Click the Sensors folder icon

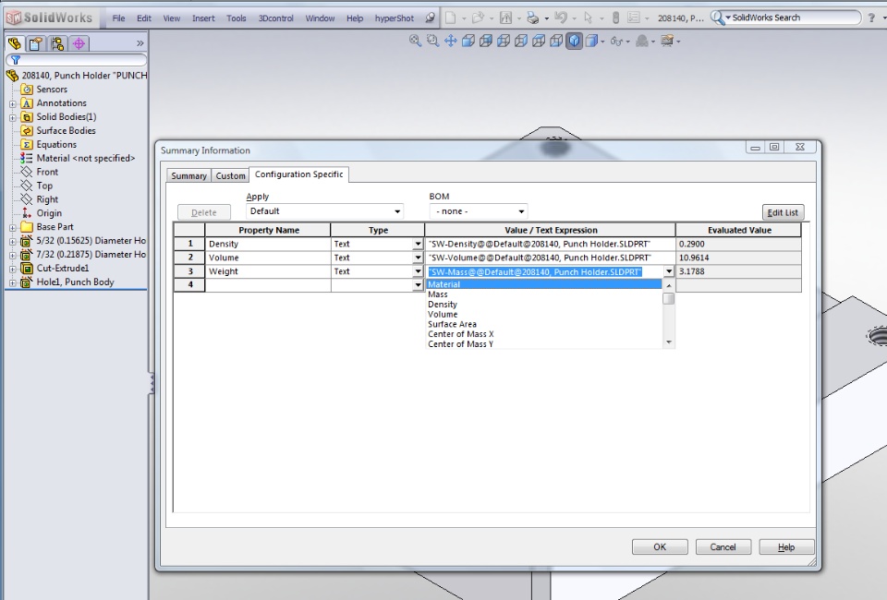(27, 90)
